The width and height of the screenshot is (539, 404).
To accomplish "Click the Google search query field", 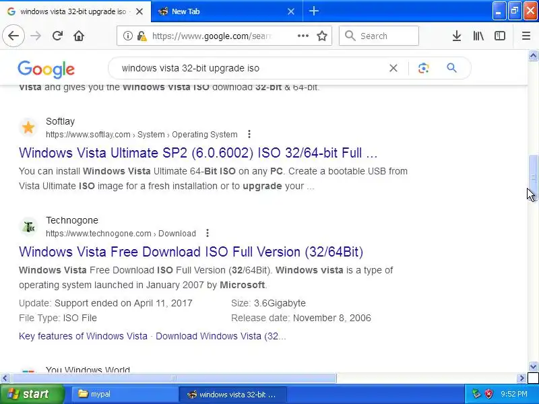I will click(x=251, y=68).
